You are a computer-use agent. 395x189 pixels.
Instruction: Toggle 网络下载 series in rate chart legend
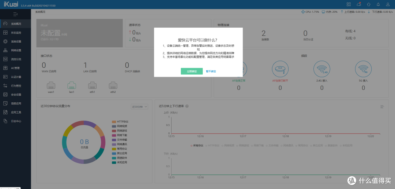tap(257, 145)
